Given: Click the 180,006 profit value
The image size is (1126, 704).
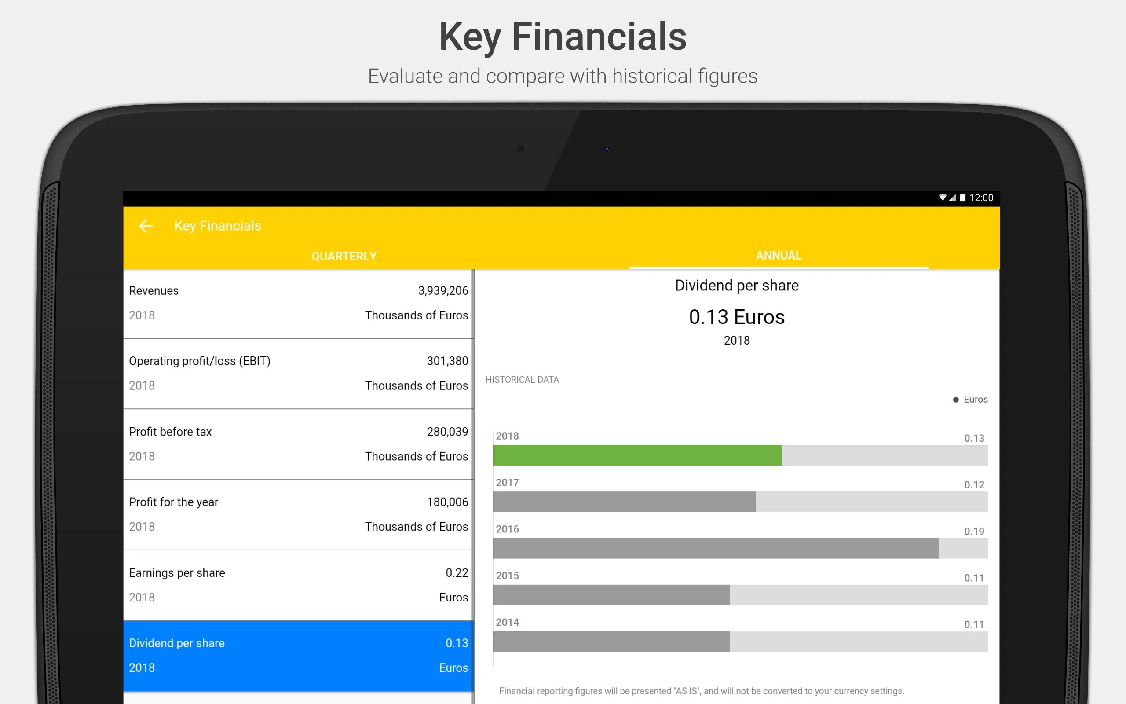Looking at the screenshot, I should pyautogui.click(x=447, y=502).
